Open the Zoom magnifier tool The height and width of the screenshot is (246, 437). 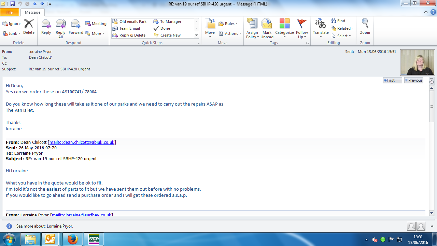click(365, 27)
